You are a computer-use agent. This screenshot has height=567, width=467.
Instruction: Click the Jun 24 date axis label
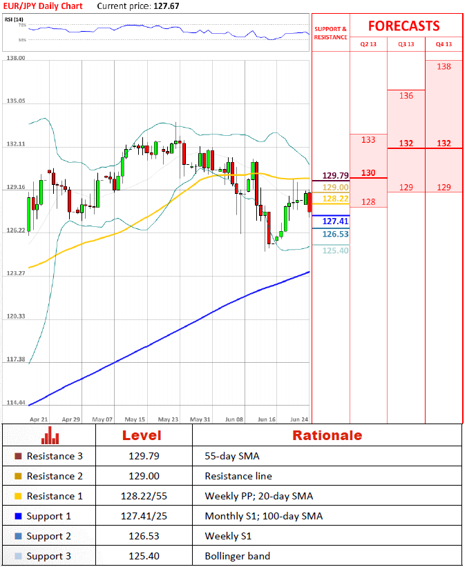pyautogui.click(x=299, y=419)
